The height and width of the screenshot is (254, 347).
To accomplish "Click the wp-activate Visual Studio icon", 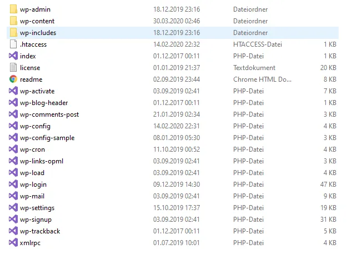I will pyautogui.click(x=13, y=91).
